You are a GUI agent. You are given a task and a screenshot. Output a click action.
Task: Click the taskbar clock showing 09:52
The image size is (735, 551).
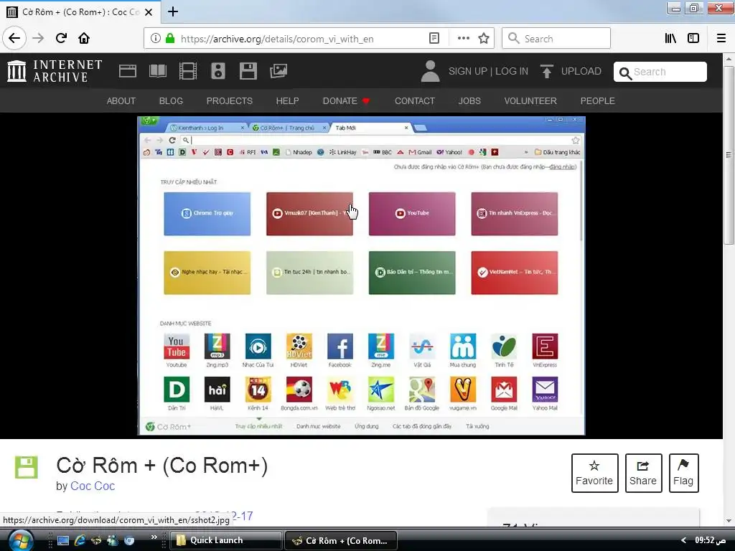tap(710, 540)
